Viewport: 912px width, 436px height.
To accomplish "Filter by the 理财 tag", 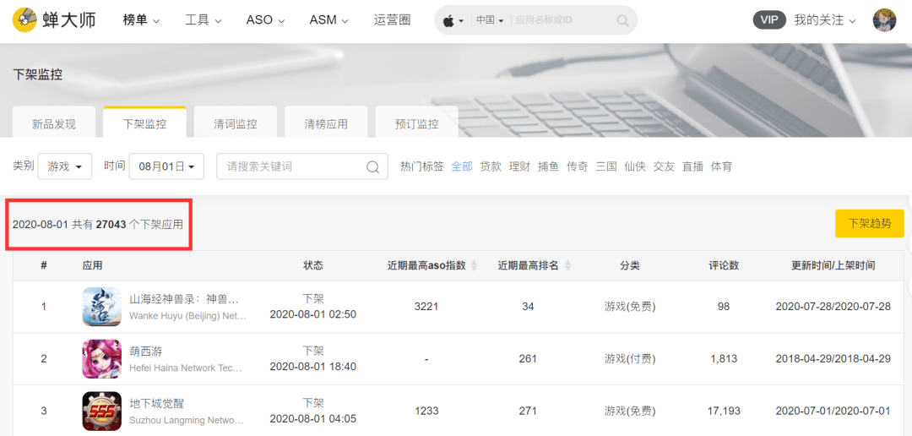I will (x=519, y=166).
